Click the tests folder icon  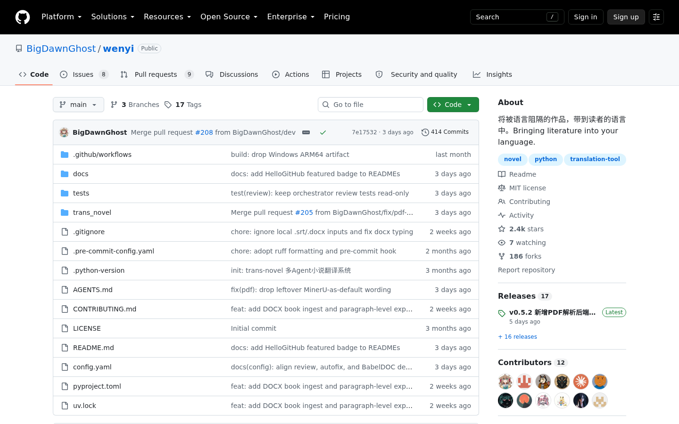[65, 193]
